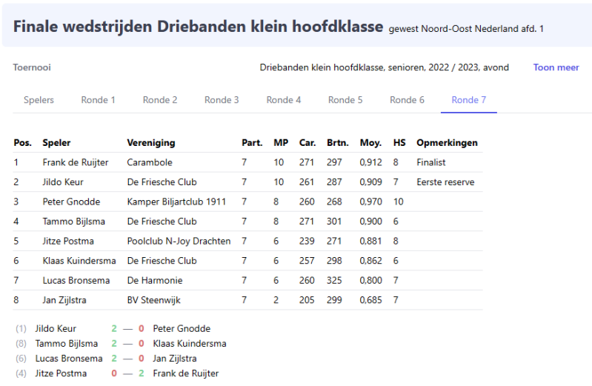Open the Ronde 4 tab
Image resolution: width=592 pixels, height=386 pixels.
pyautogui.click(x=284, y=100)
